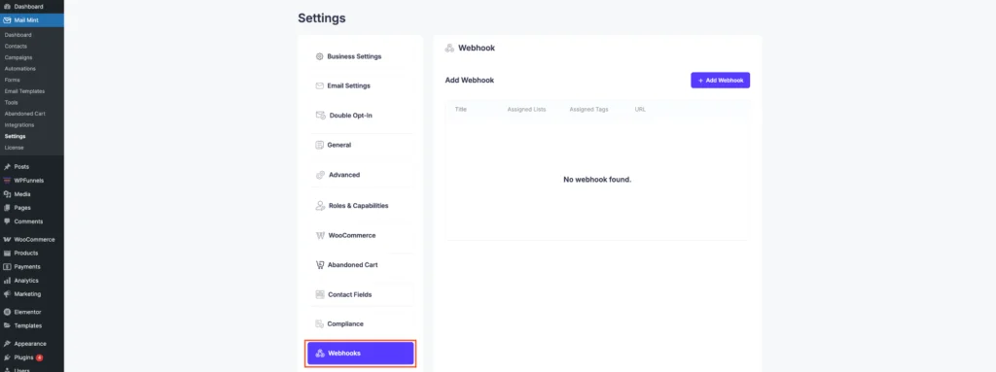Open Tools in Mail Mint menu
Viewport: 996px width, 372px height.
(12, 102)
